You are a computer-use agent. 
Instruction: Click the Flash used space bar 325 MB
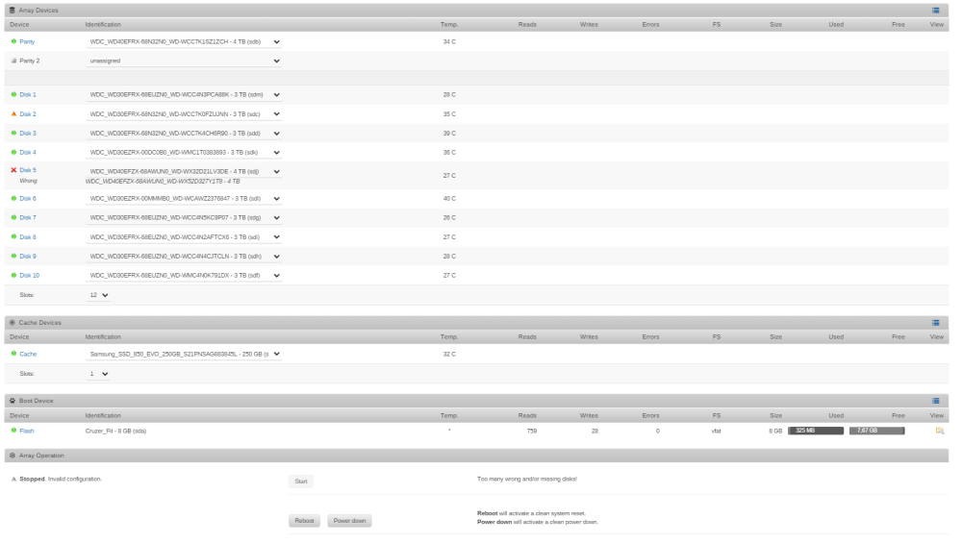816,431
